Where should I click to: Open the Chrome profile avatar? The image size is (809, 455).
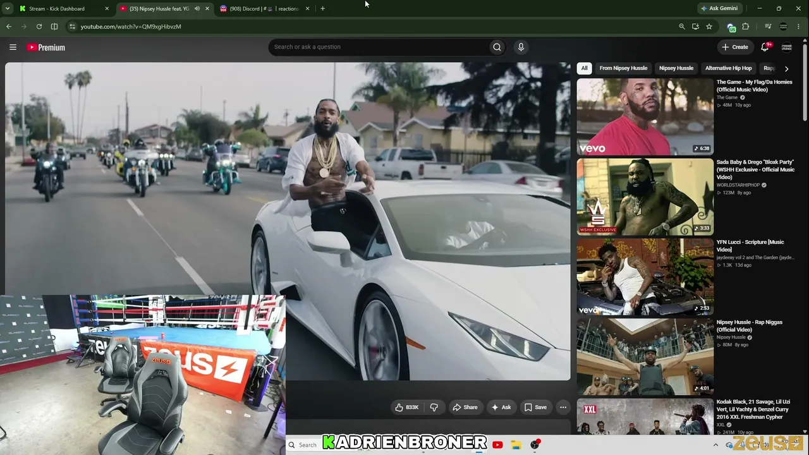[x=784, y=27]
